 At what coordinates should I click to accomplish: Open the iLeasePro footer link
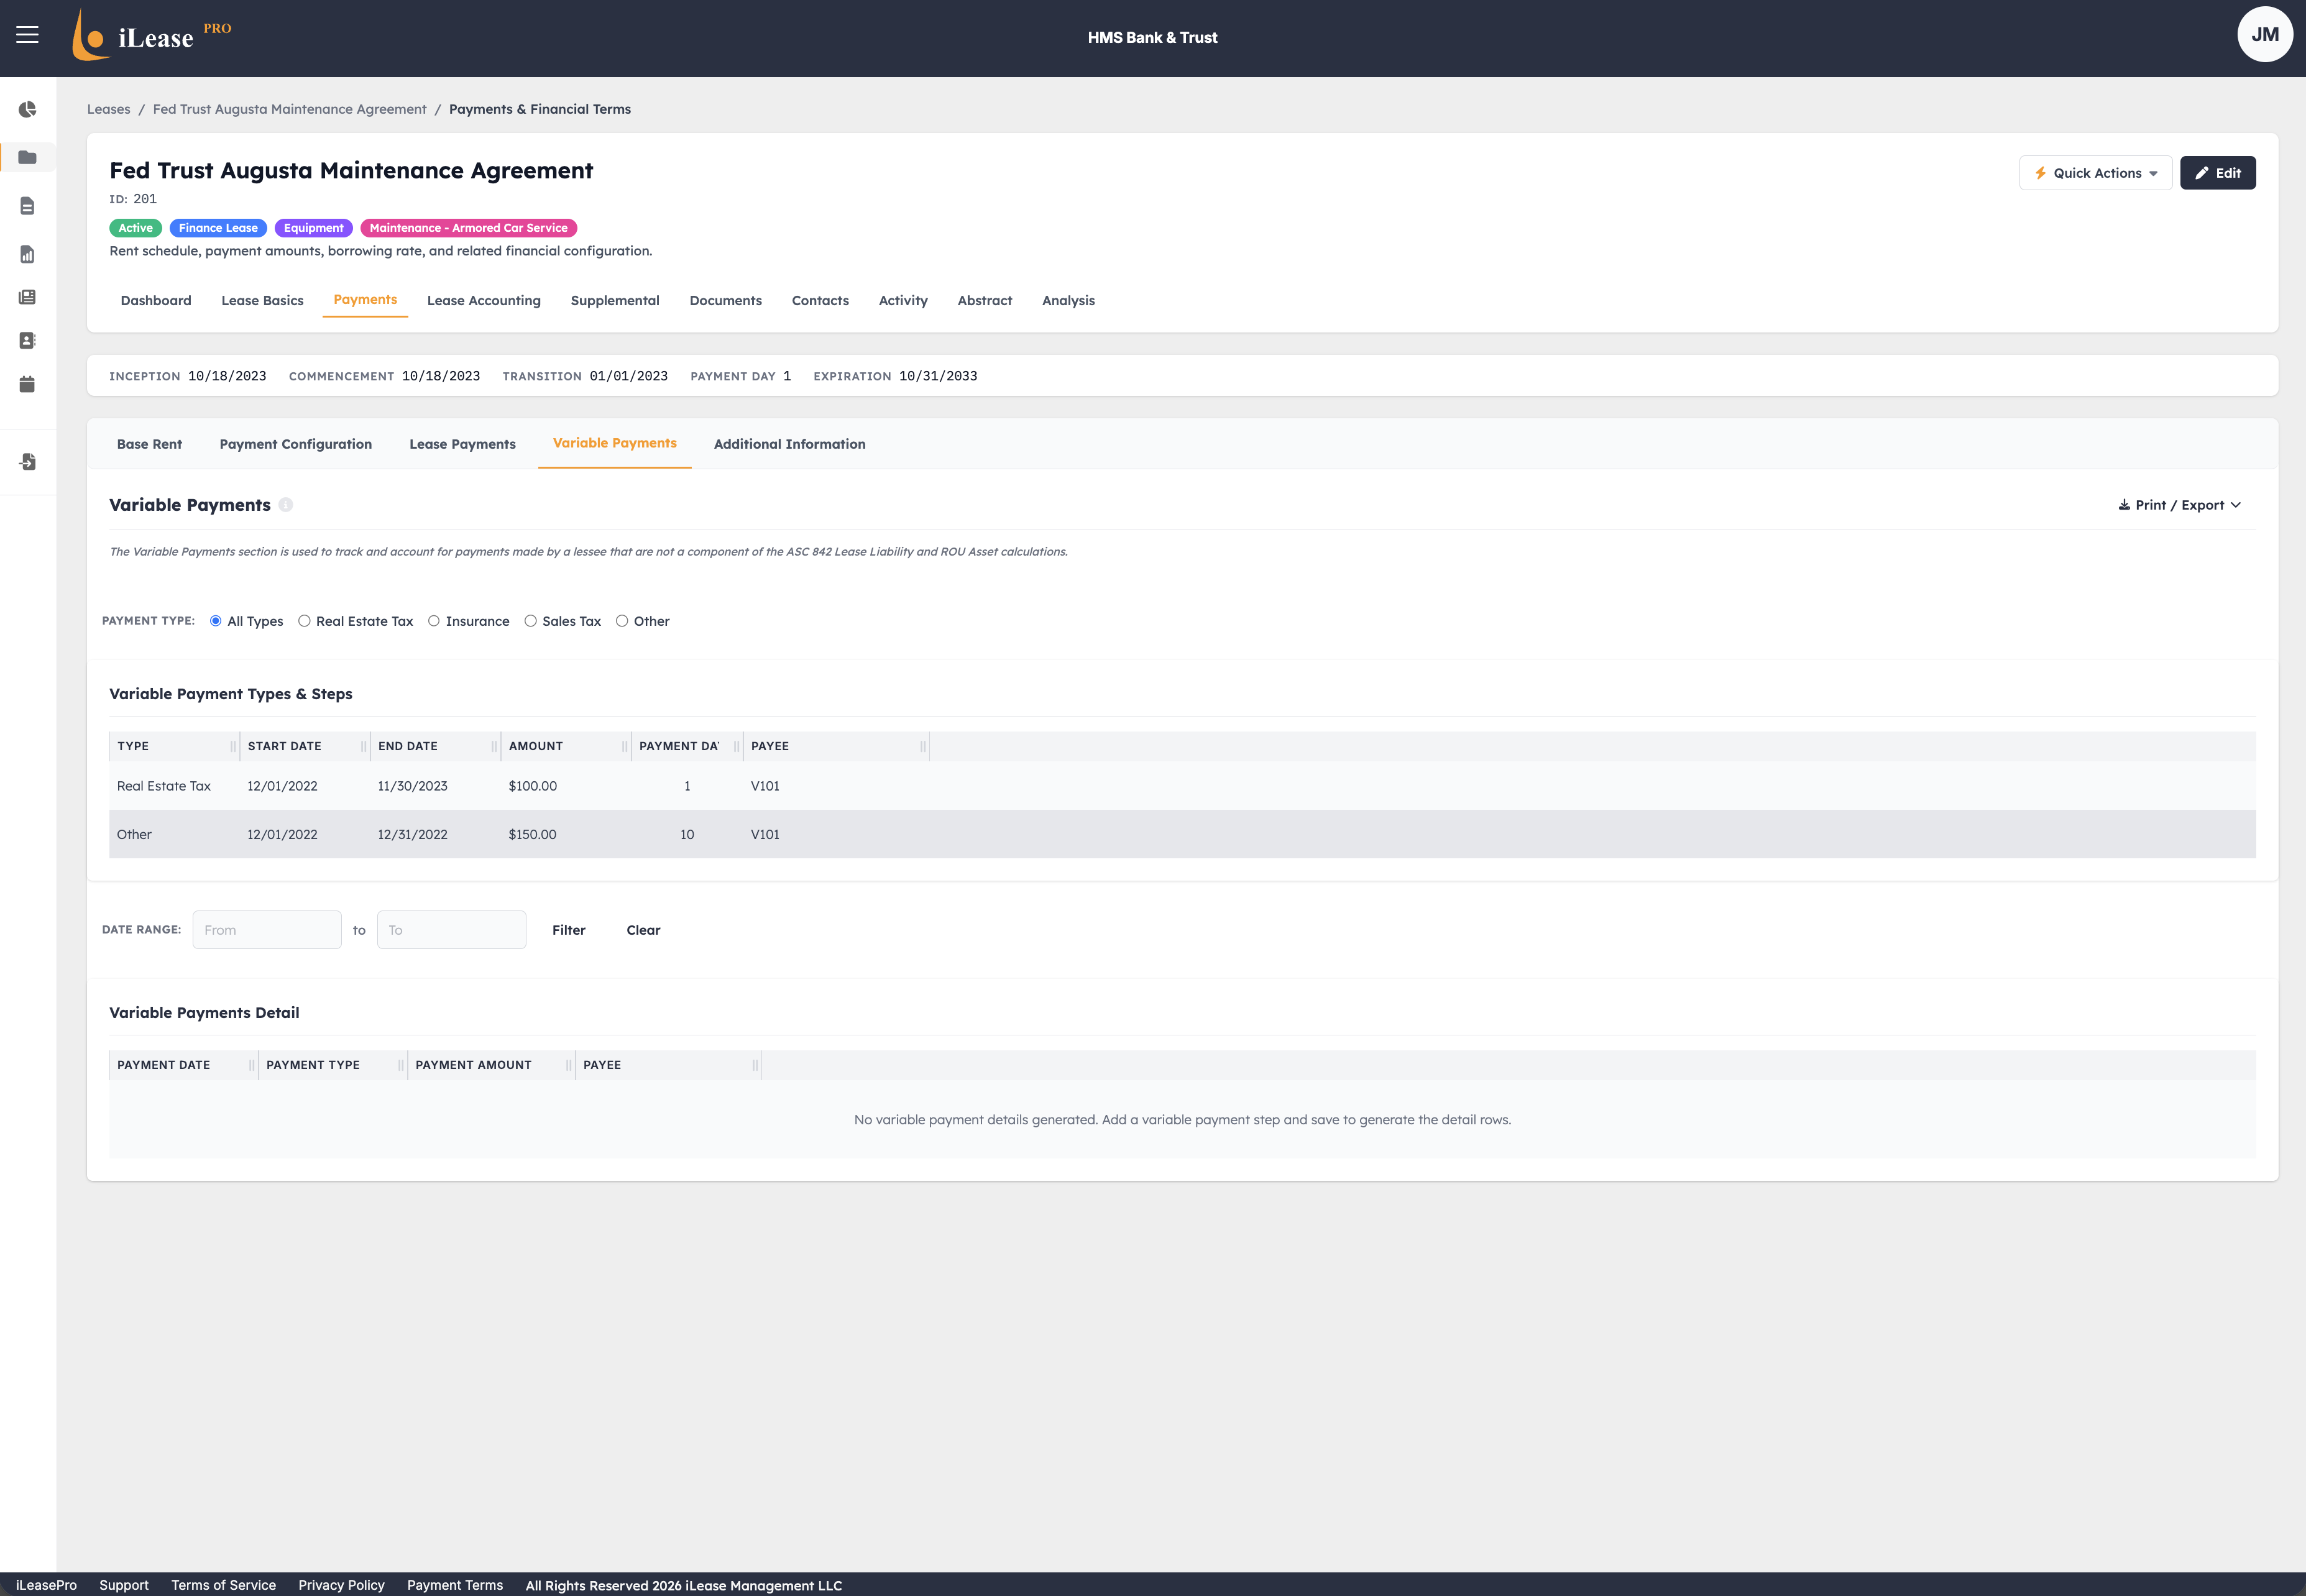tap(46, 1585)
